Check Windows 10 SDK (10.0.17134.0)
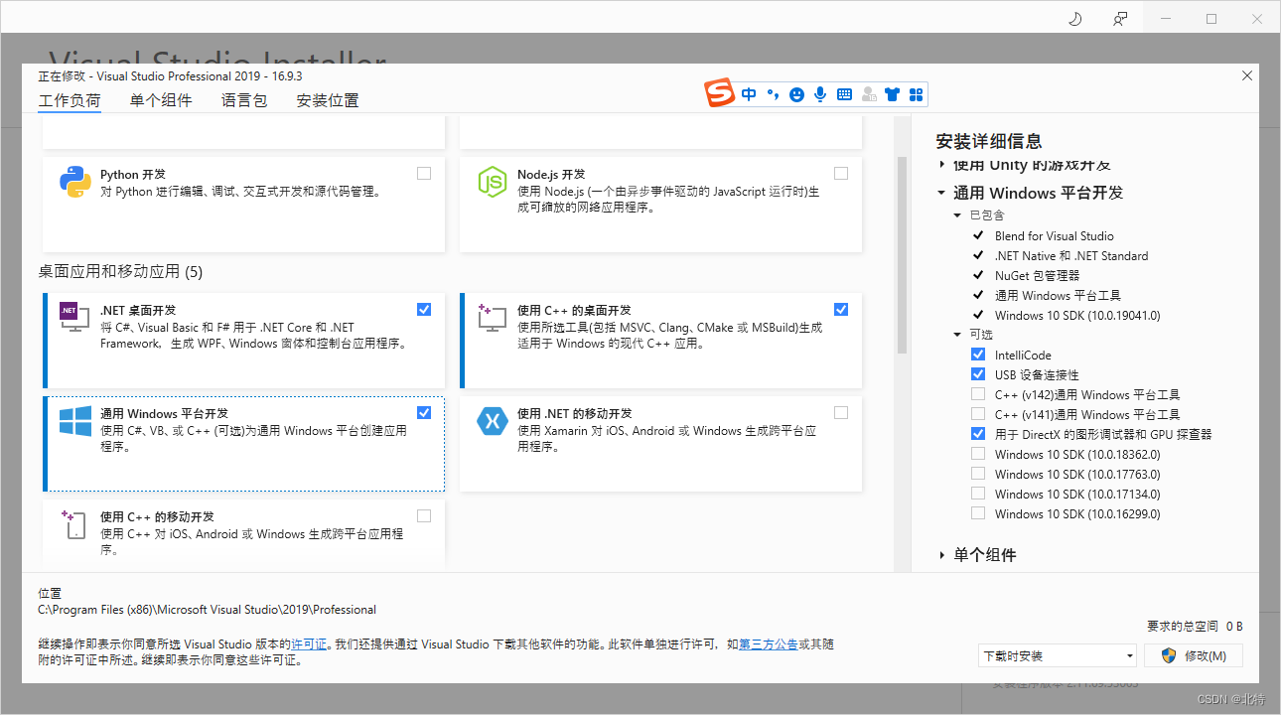 (978, 494)
